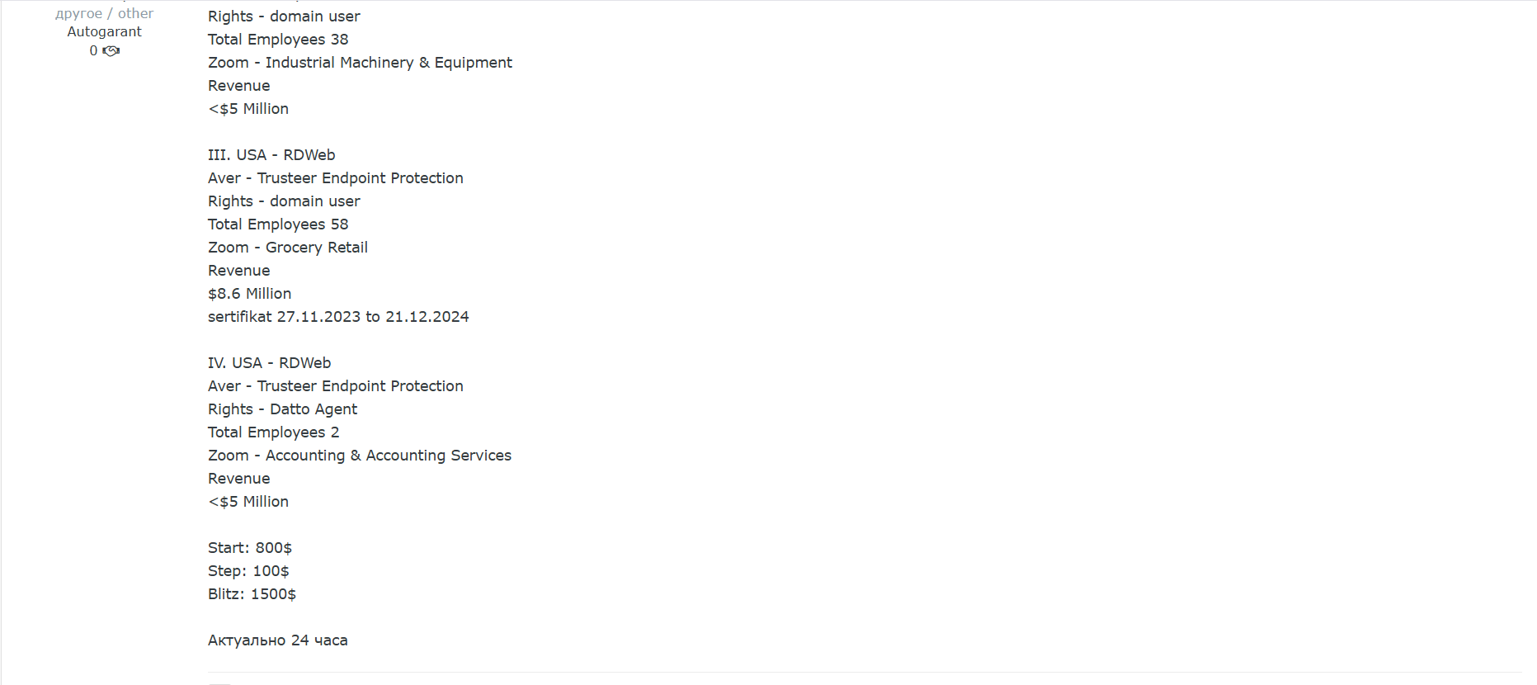Click 'Zoom - Industrial Machinery & Equipment' text
Image resolution: width=1537 pixels, height=685 pixels.
(360, 63)
